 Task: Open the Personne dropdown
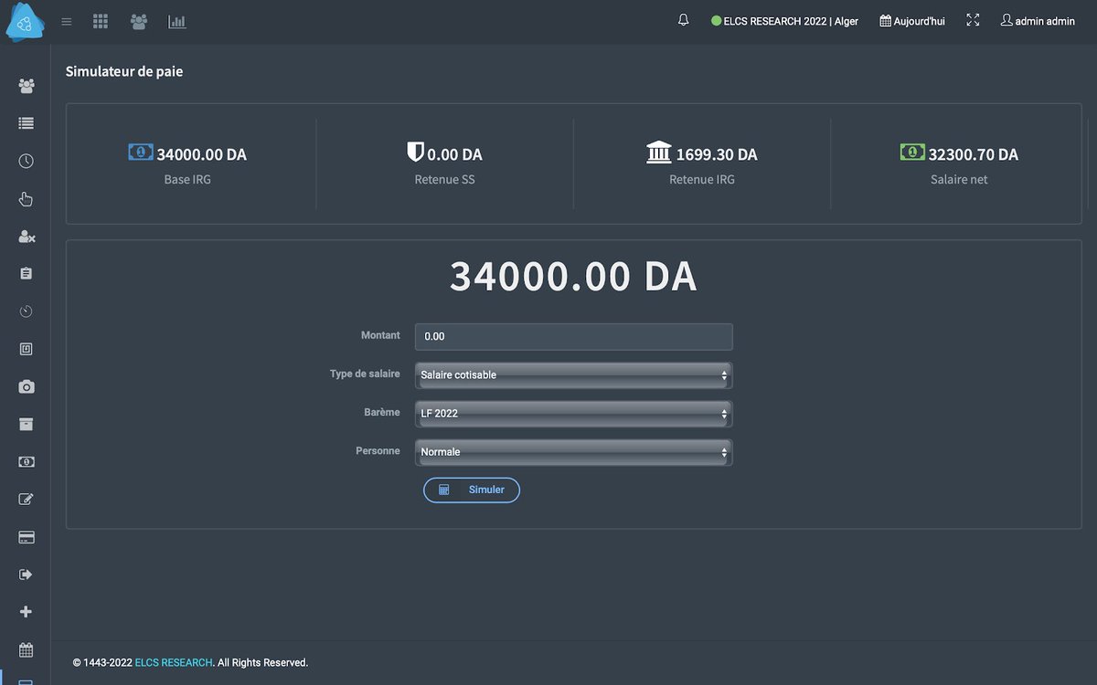573,451
